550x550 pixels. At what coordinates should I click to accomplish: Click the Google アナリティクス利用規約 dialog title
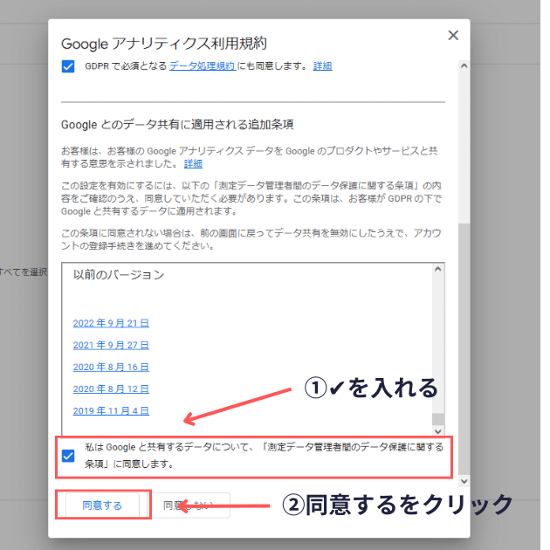coord(164,44)
